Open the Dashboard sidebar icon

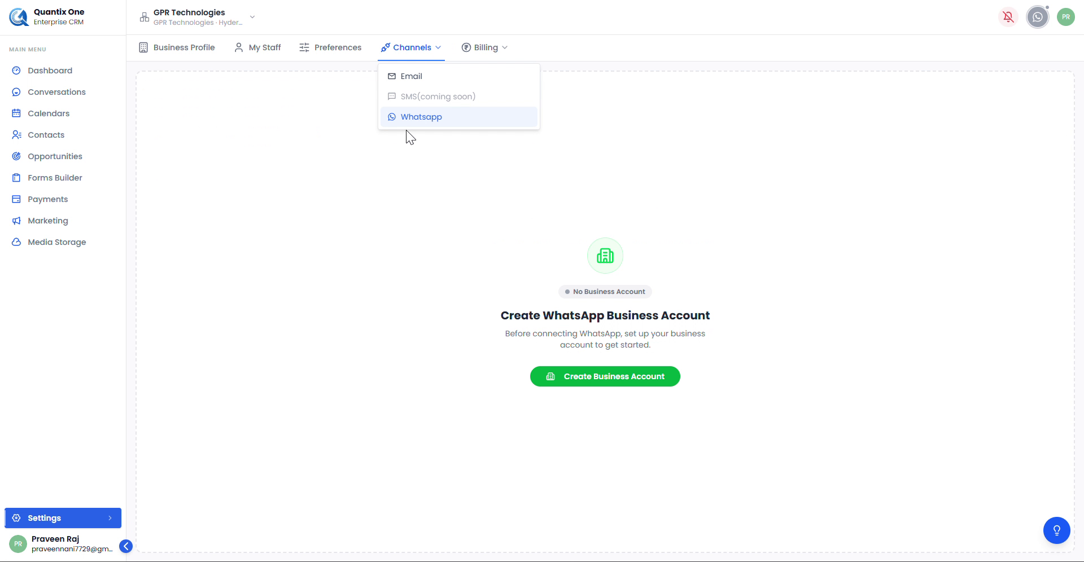(16, 71)
